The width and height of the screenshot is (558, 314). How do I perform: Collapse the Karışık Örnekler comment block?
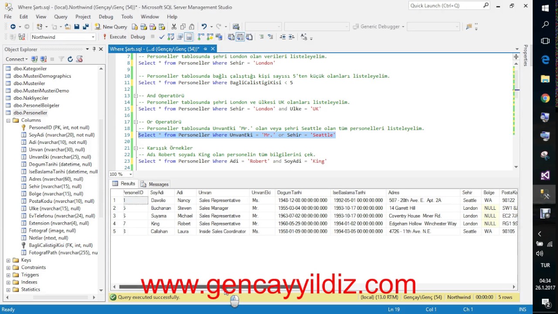point(136,148)
